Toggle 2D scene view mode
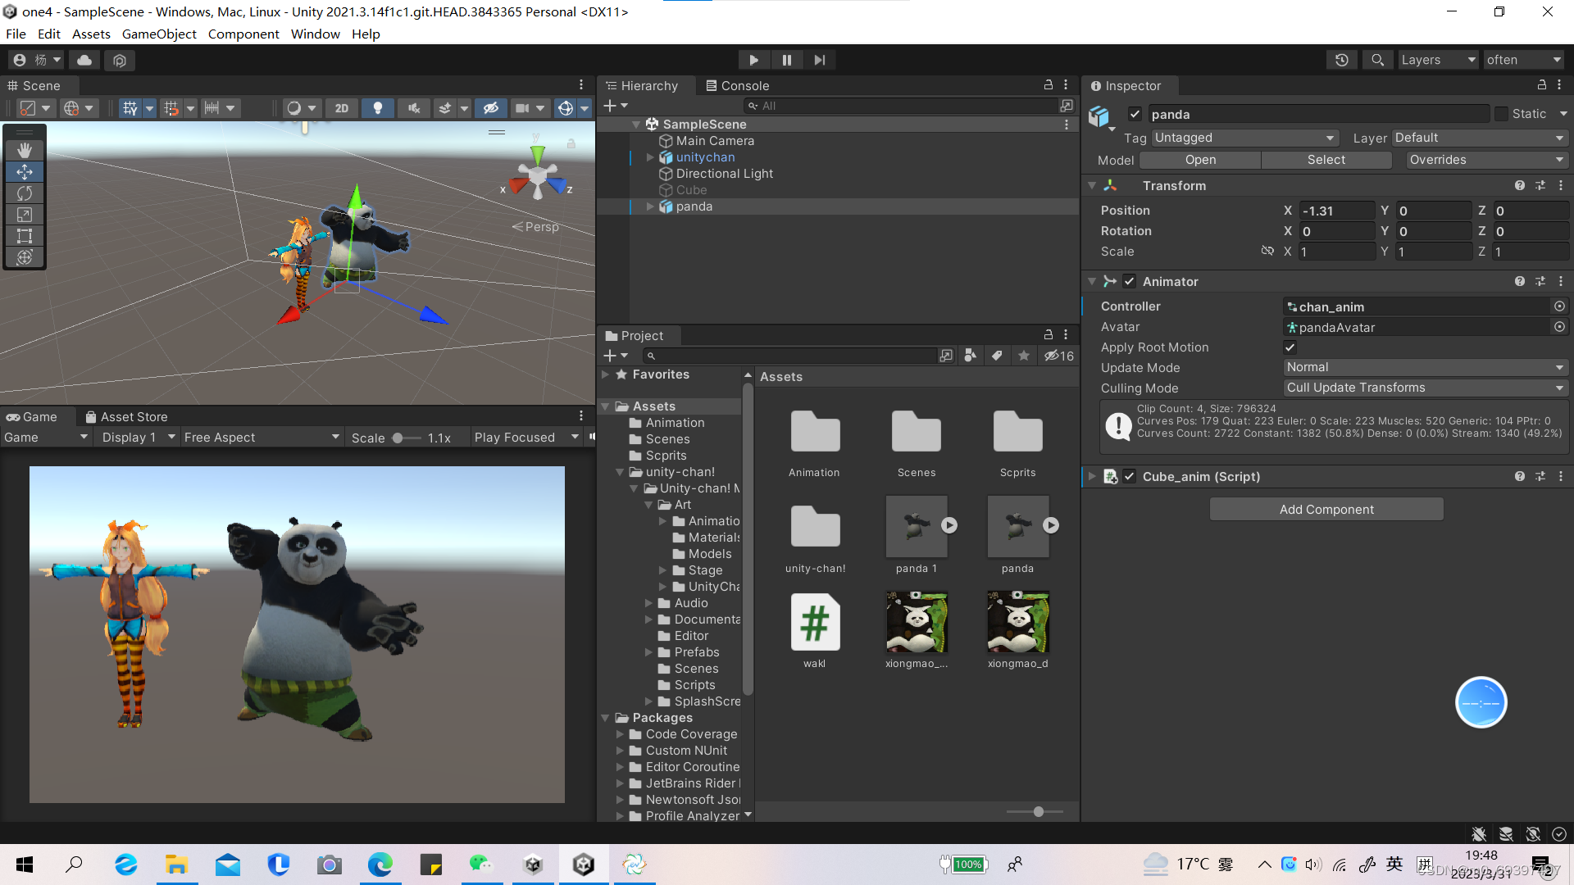The height and width of the screenshot is (885, 1574). click(x=341, y=108)
